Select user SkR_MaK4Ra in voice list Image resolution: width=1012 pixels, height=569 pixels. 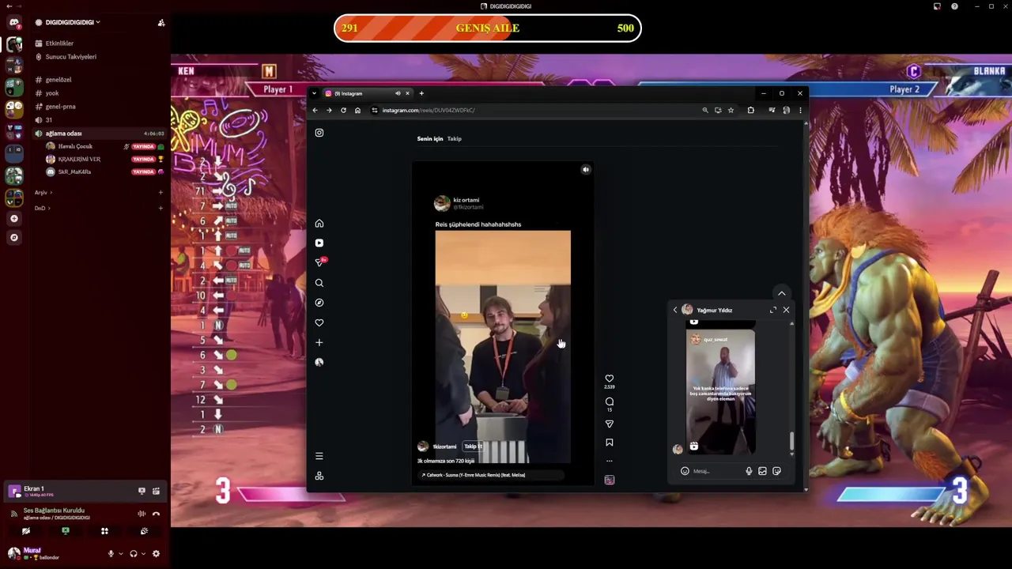point(74,171)
